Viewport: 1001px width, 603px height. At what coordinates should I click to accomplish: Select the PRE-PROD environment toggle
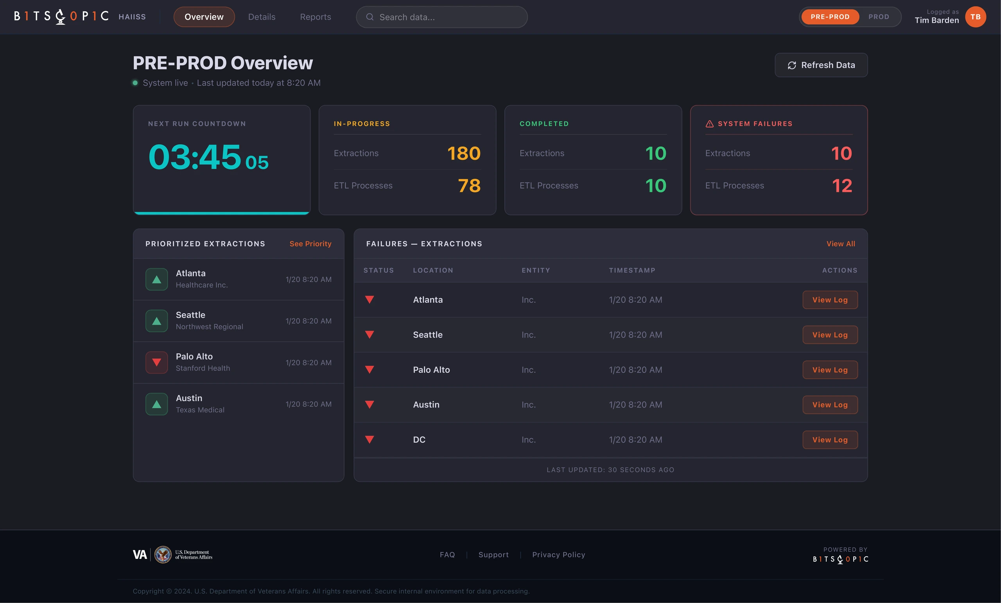(830, 17)
